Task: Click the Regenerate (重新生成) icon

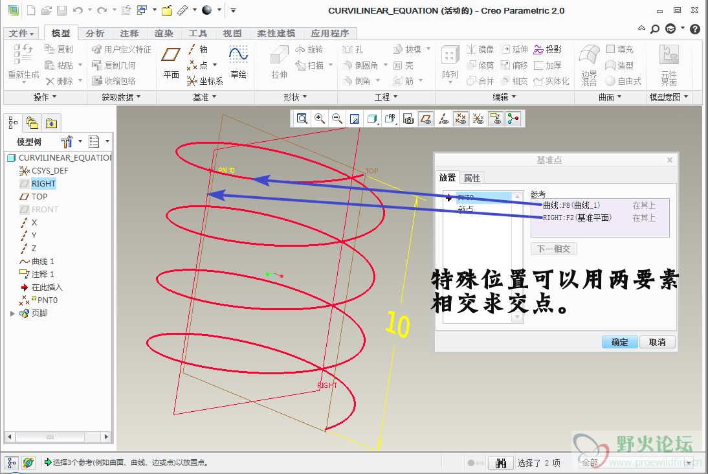Action: (x=23, y=62)
